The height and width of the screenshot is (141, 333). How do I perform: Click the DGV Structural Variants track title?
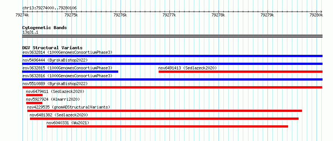pyautogui.click(x=52, y=48)
